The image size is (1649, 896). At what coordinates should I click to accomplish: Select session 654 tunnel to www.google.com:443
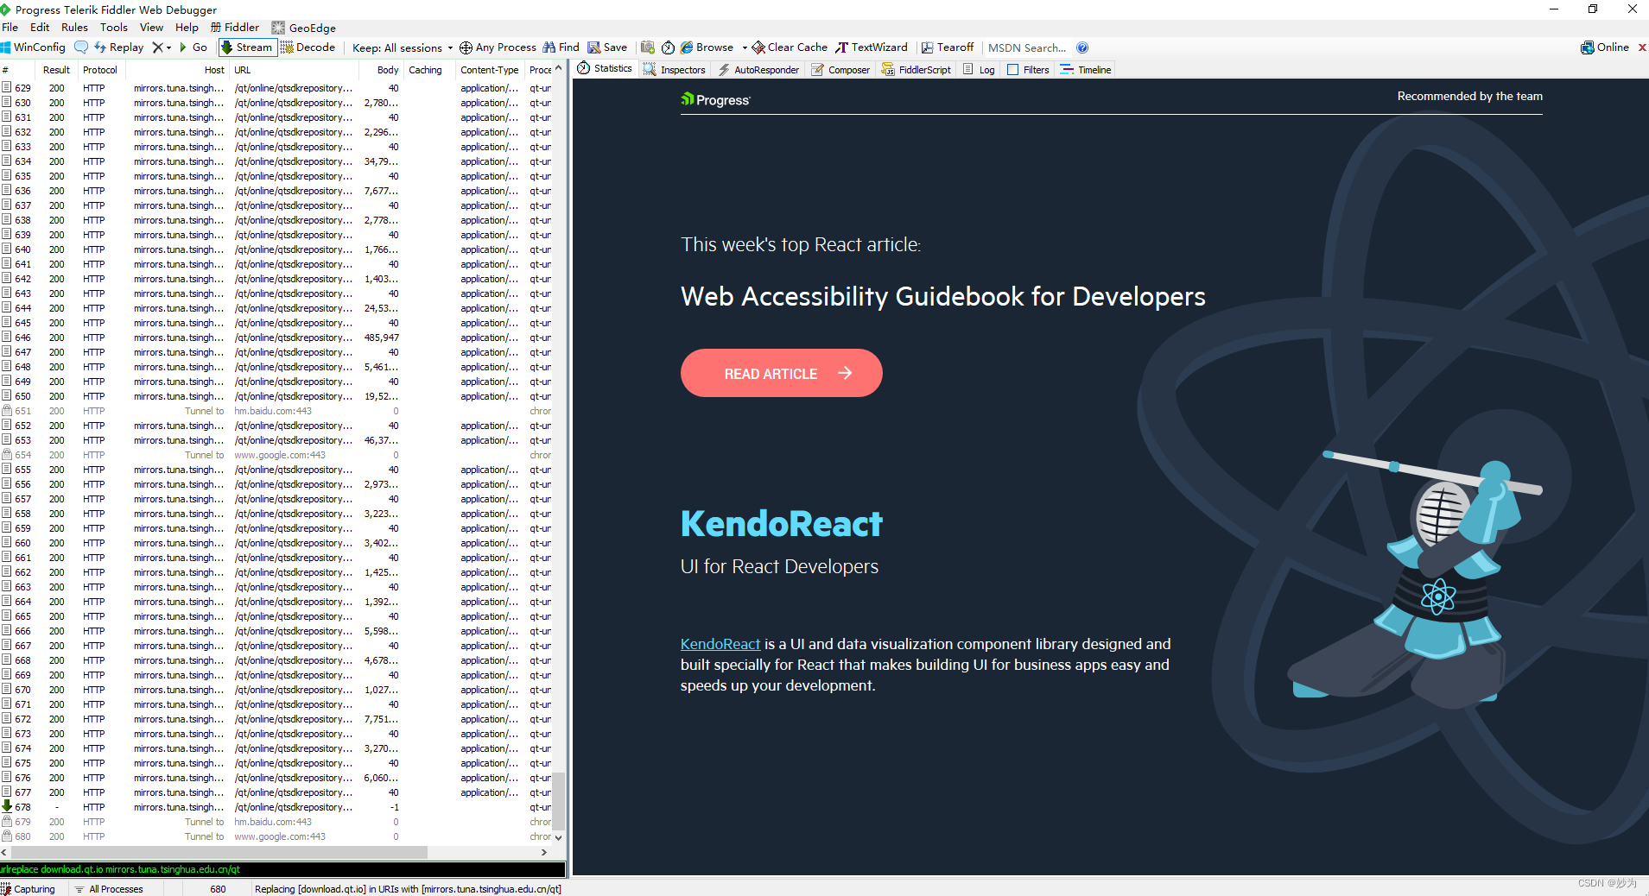pyautogui.click(x=276, y=455)
